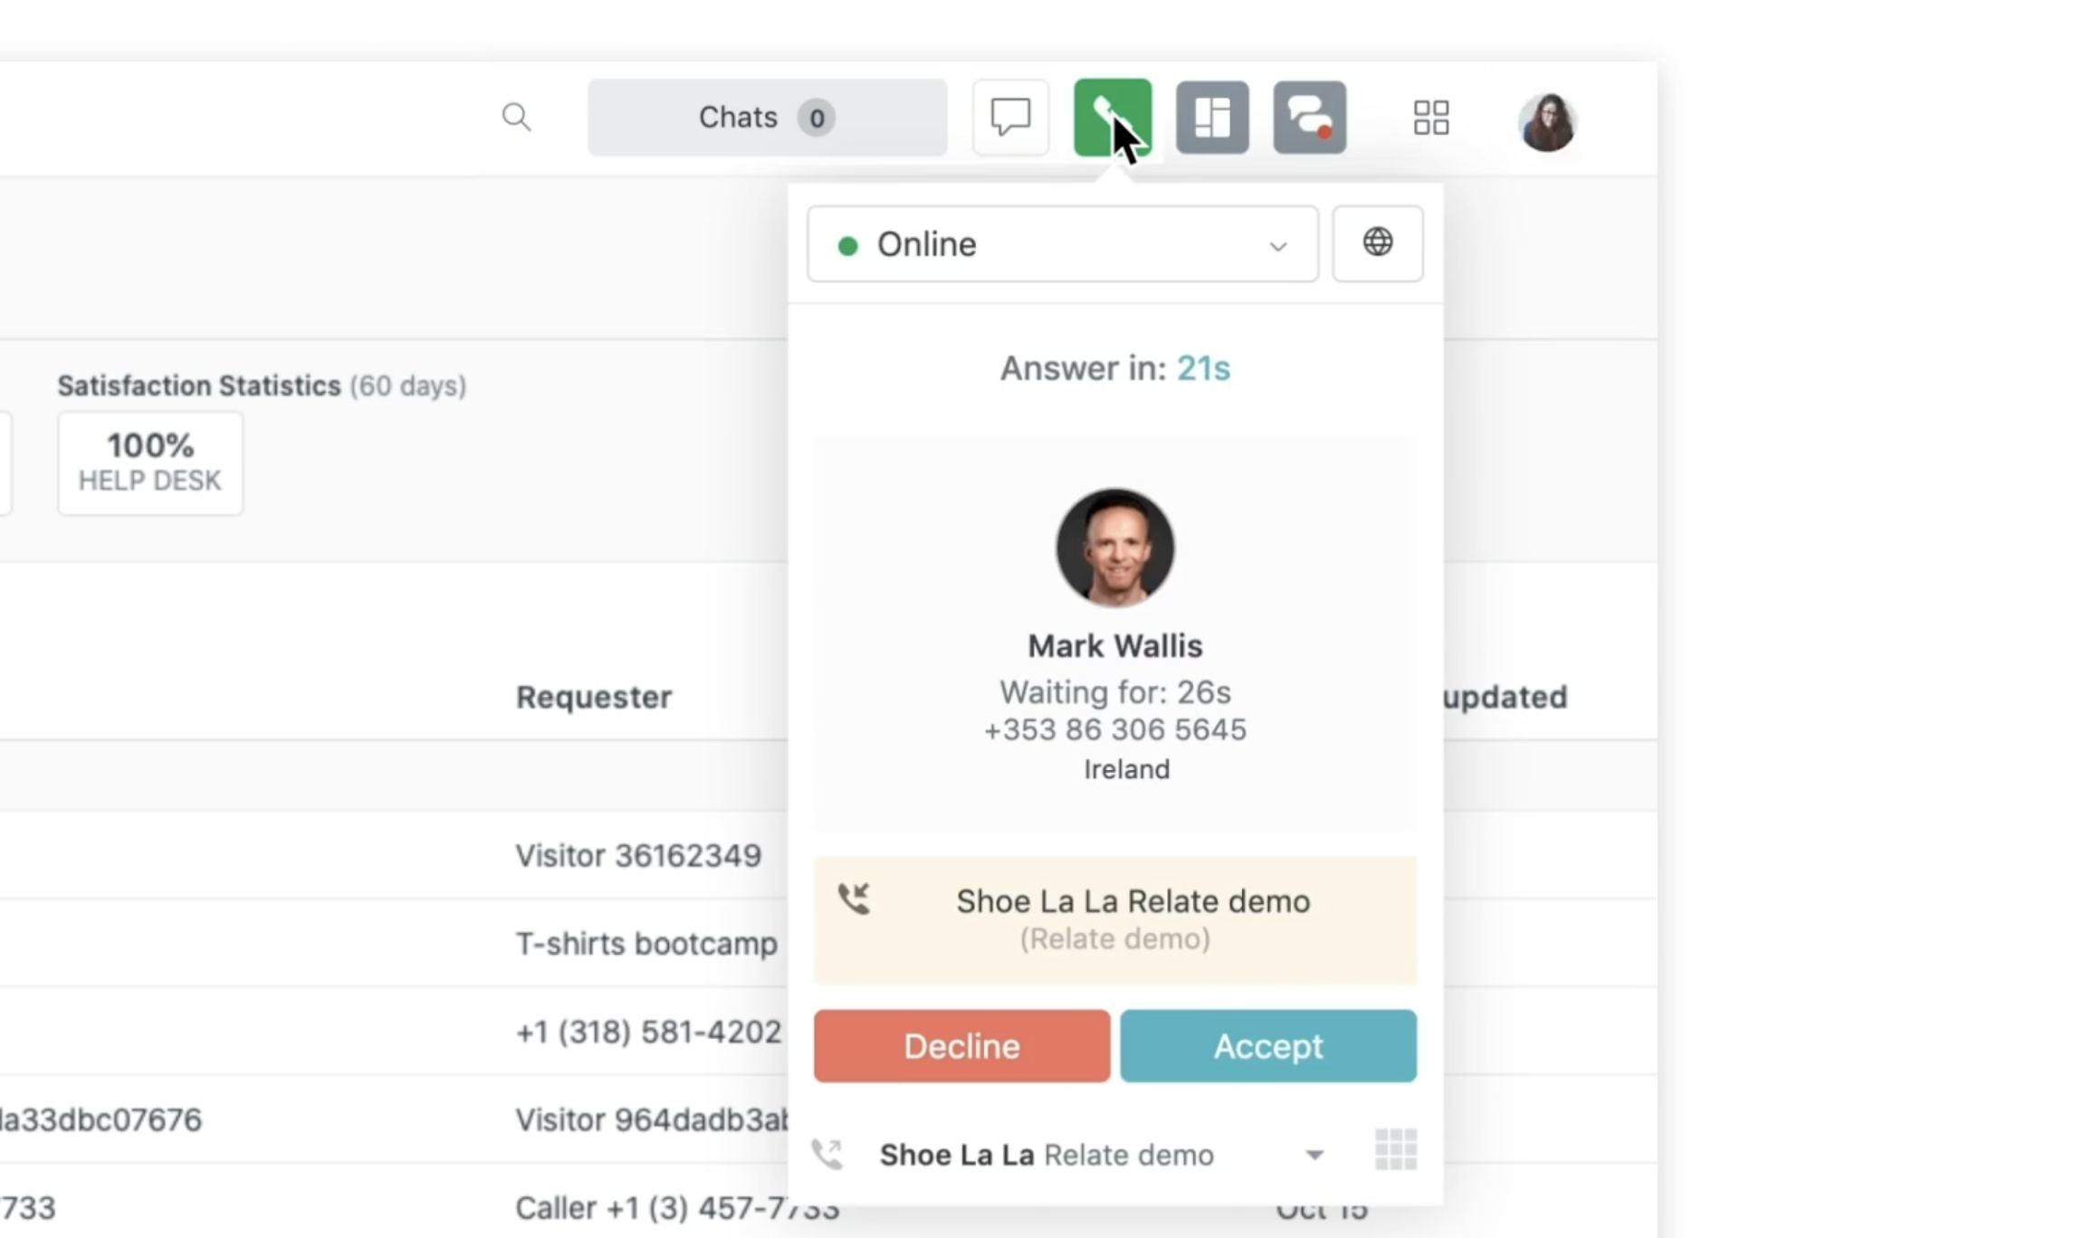Toggle agent status from Online

pyautogui.click(x=1060, y=243)
